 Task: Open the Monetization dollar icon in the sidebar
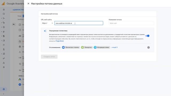(4, 27)
